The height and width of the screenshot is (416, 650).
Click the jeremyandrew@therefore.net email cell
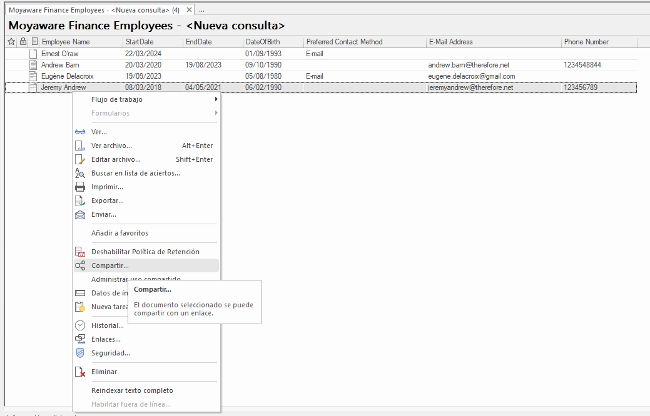(x=470, y=87)
